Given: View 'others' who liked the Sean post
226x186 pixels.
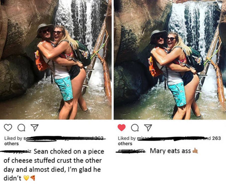Looking at the screenshot, I should [x=12, y=144].
